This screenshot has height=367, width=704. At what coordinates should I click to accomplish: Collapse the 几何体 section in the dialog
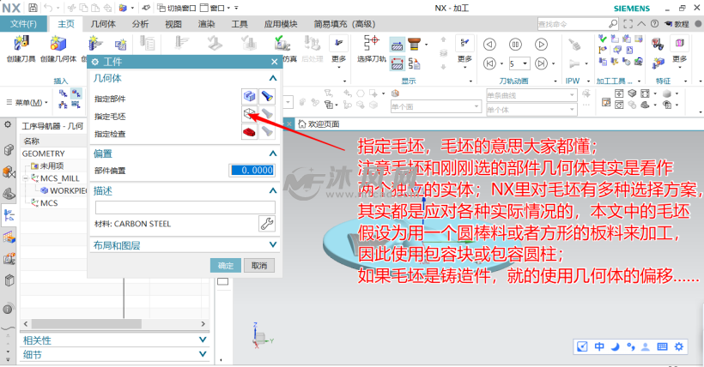[x=272, y=78]
